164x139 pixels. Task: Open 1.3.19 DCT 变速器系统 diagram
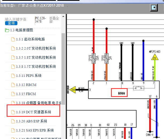pos(33,112)
